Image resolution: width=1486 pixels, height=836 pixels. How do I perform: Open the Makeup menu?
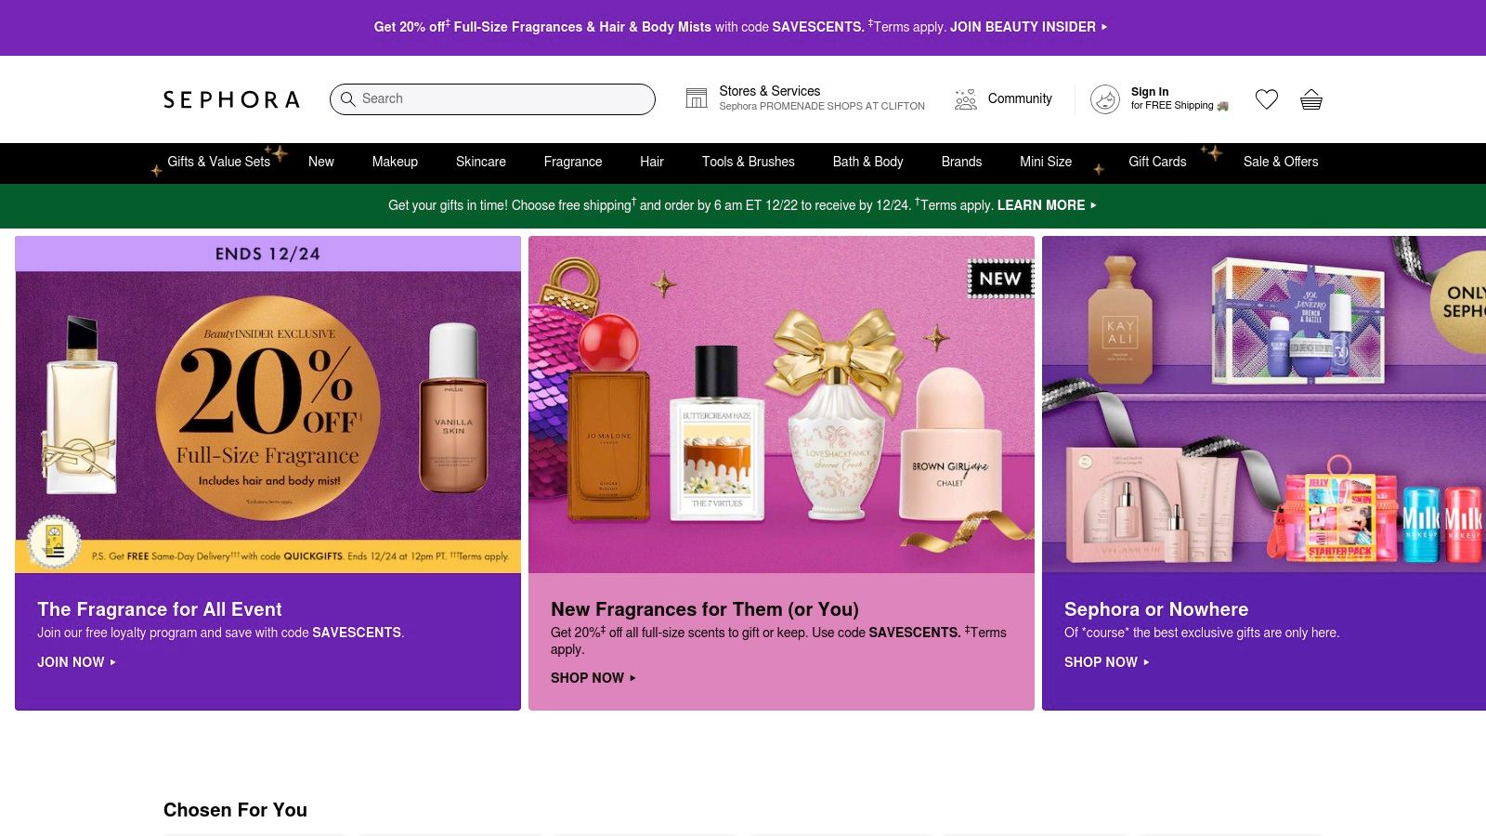click(x=394, y=163)
